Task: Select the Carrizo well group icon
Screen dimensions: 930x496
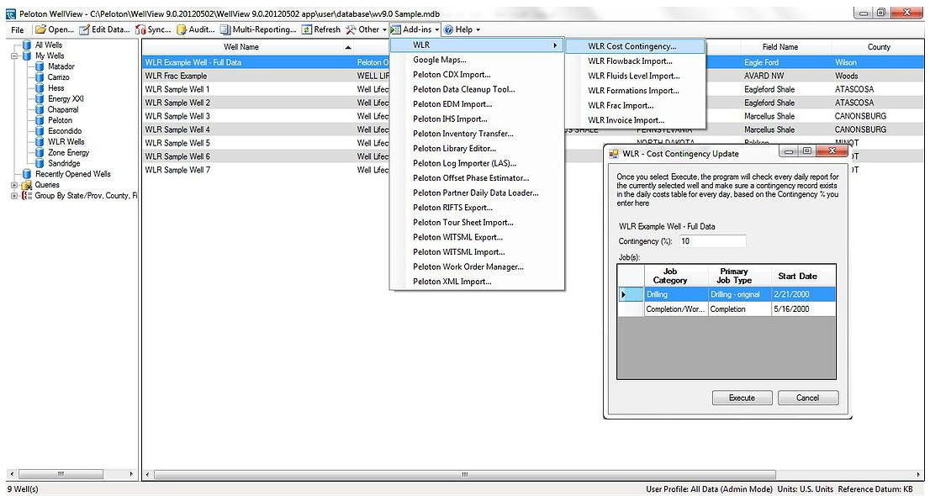Action: (40, 77)
